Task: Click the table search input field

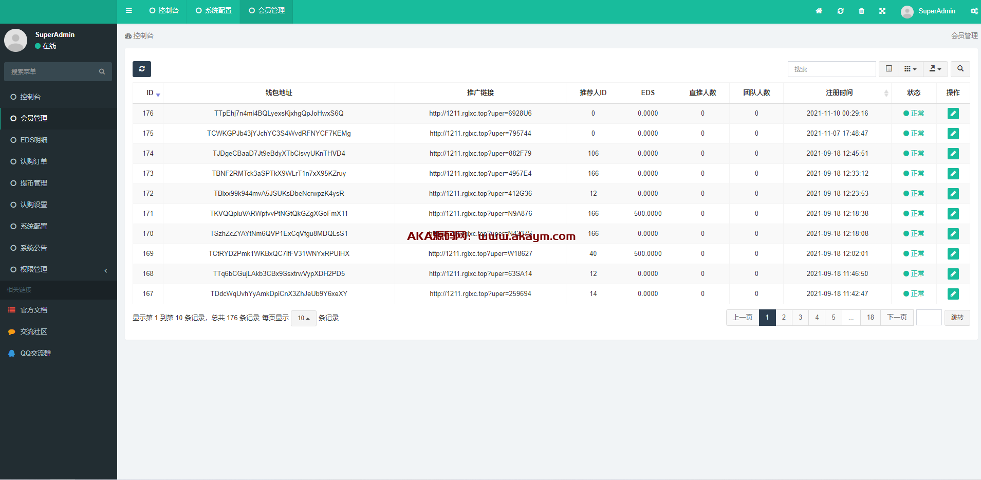Action: (831, 69)
